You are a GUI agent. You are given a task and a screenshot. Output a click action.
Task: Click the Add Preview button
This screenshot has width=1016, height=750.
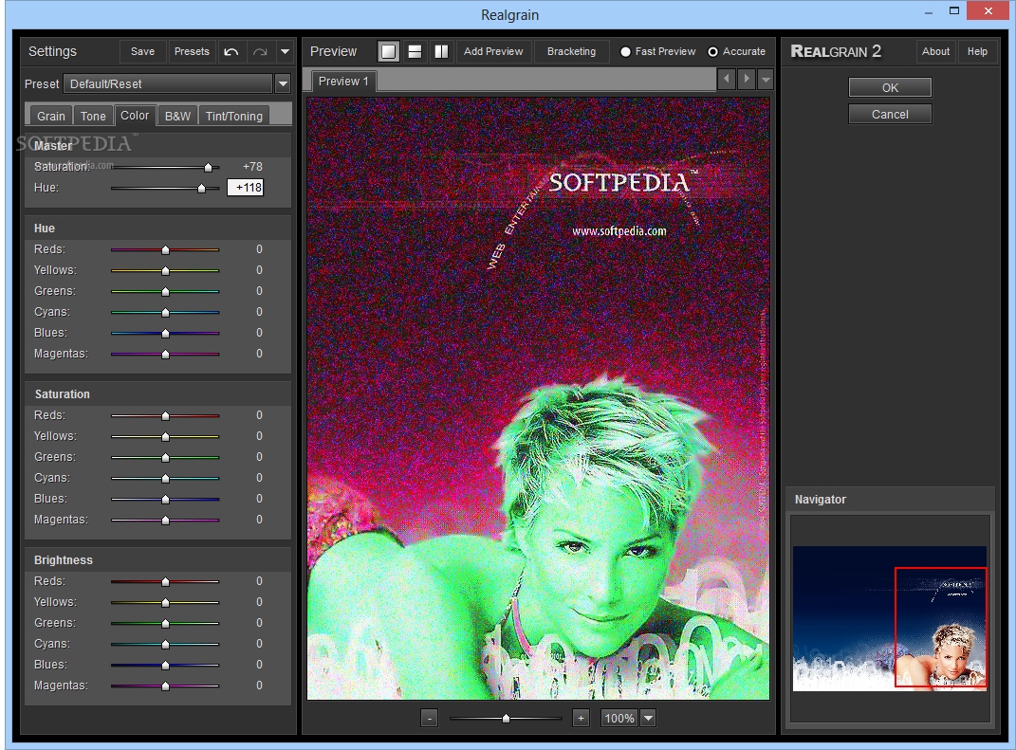493,52
